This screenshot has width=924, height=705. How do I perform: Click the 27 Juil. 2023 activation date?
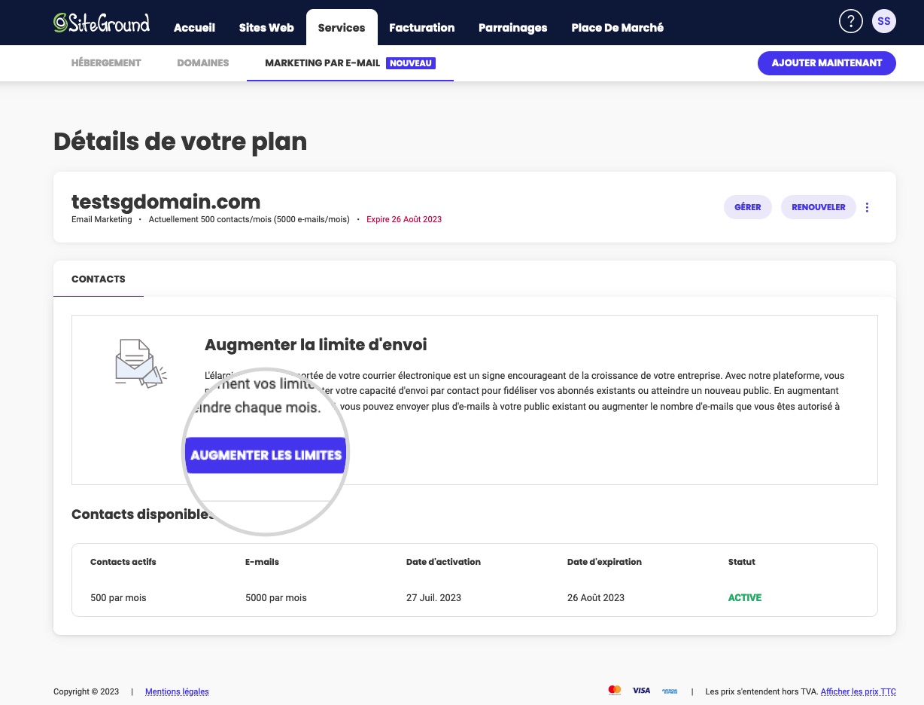433,598
